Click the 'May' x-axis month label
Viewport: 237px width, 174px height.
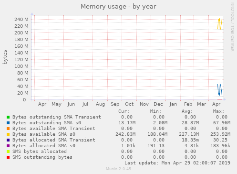coord(56,104)
